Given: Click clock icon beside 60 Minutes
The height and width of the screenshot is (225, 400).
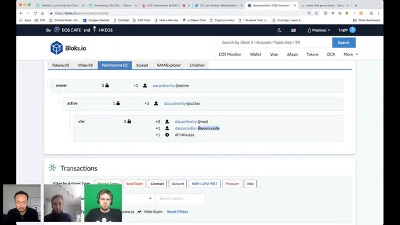Looking at the screenshot, I should pyautogui.click(x=167, y=135).
